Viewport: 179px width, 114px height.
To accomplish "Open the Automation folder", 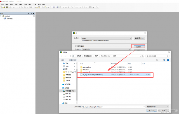I will pyautogui.click(x=87, y=67).
